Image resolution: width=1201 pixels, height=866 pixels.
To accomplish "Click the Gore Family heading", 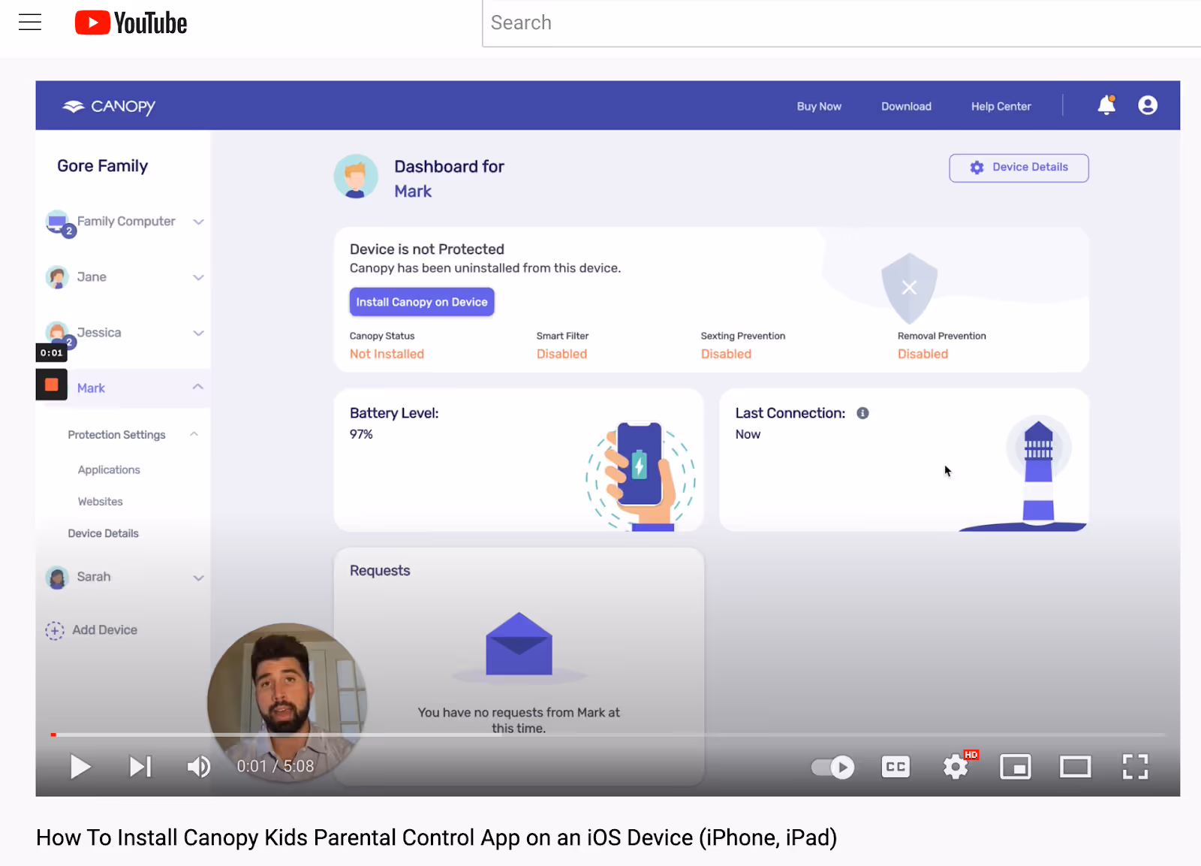I will [102, 166].
